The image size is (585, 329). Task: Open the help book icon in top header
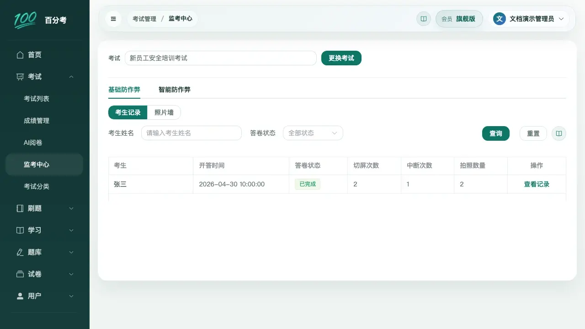tap(424, 19)
